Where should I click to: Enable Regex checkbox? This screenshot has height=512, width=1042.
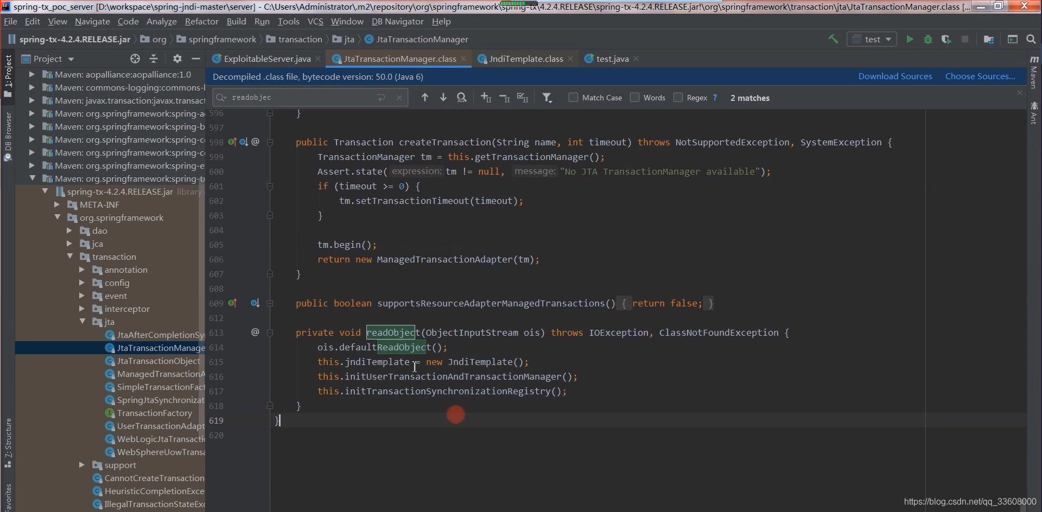[678, 98]
